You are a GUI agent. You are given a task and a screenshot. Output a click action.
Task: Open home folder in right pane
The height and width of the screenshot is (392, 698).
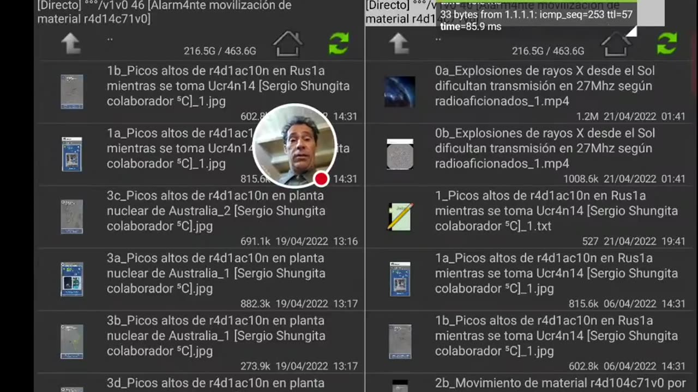(x=616, y=44)
